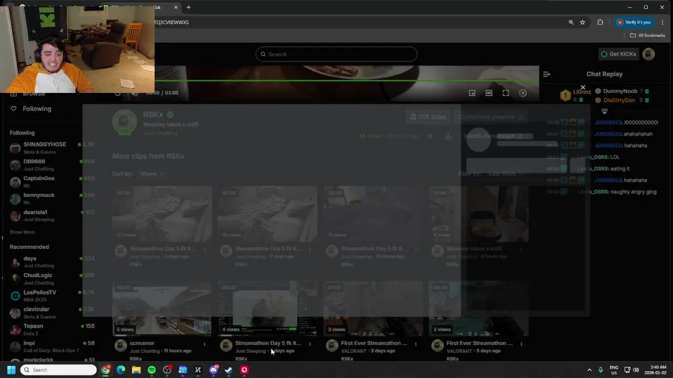Open DBR666 channel in sidebar
Viewport: 673px width, 378px height.
tap(52, 165)
